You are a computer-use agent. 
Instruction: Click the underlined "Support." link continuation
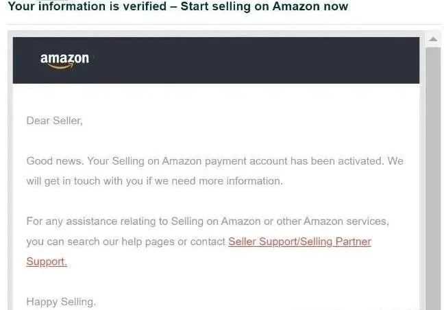point(47,261)
